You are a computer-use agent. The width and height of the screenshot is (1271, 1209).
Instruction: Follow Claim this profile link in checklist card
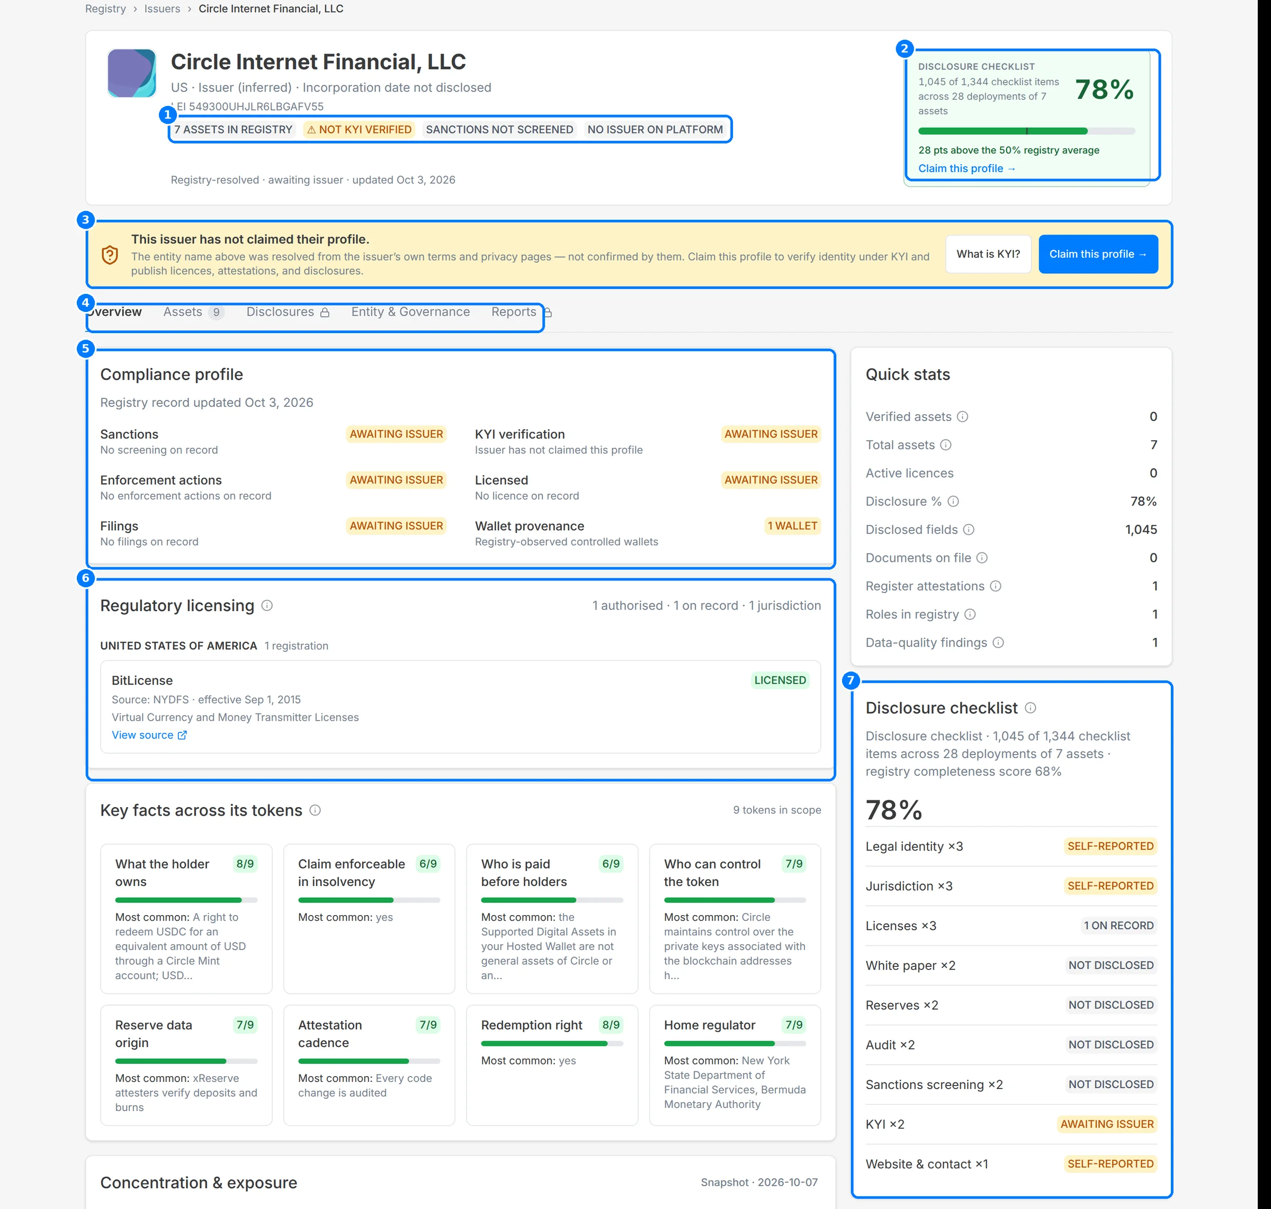click(x=967, y=168)
